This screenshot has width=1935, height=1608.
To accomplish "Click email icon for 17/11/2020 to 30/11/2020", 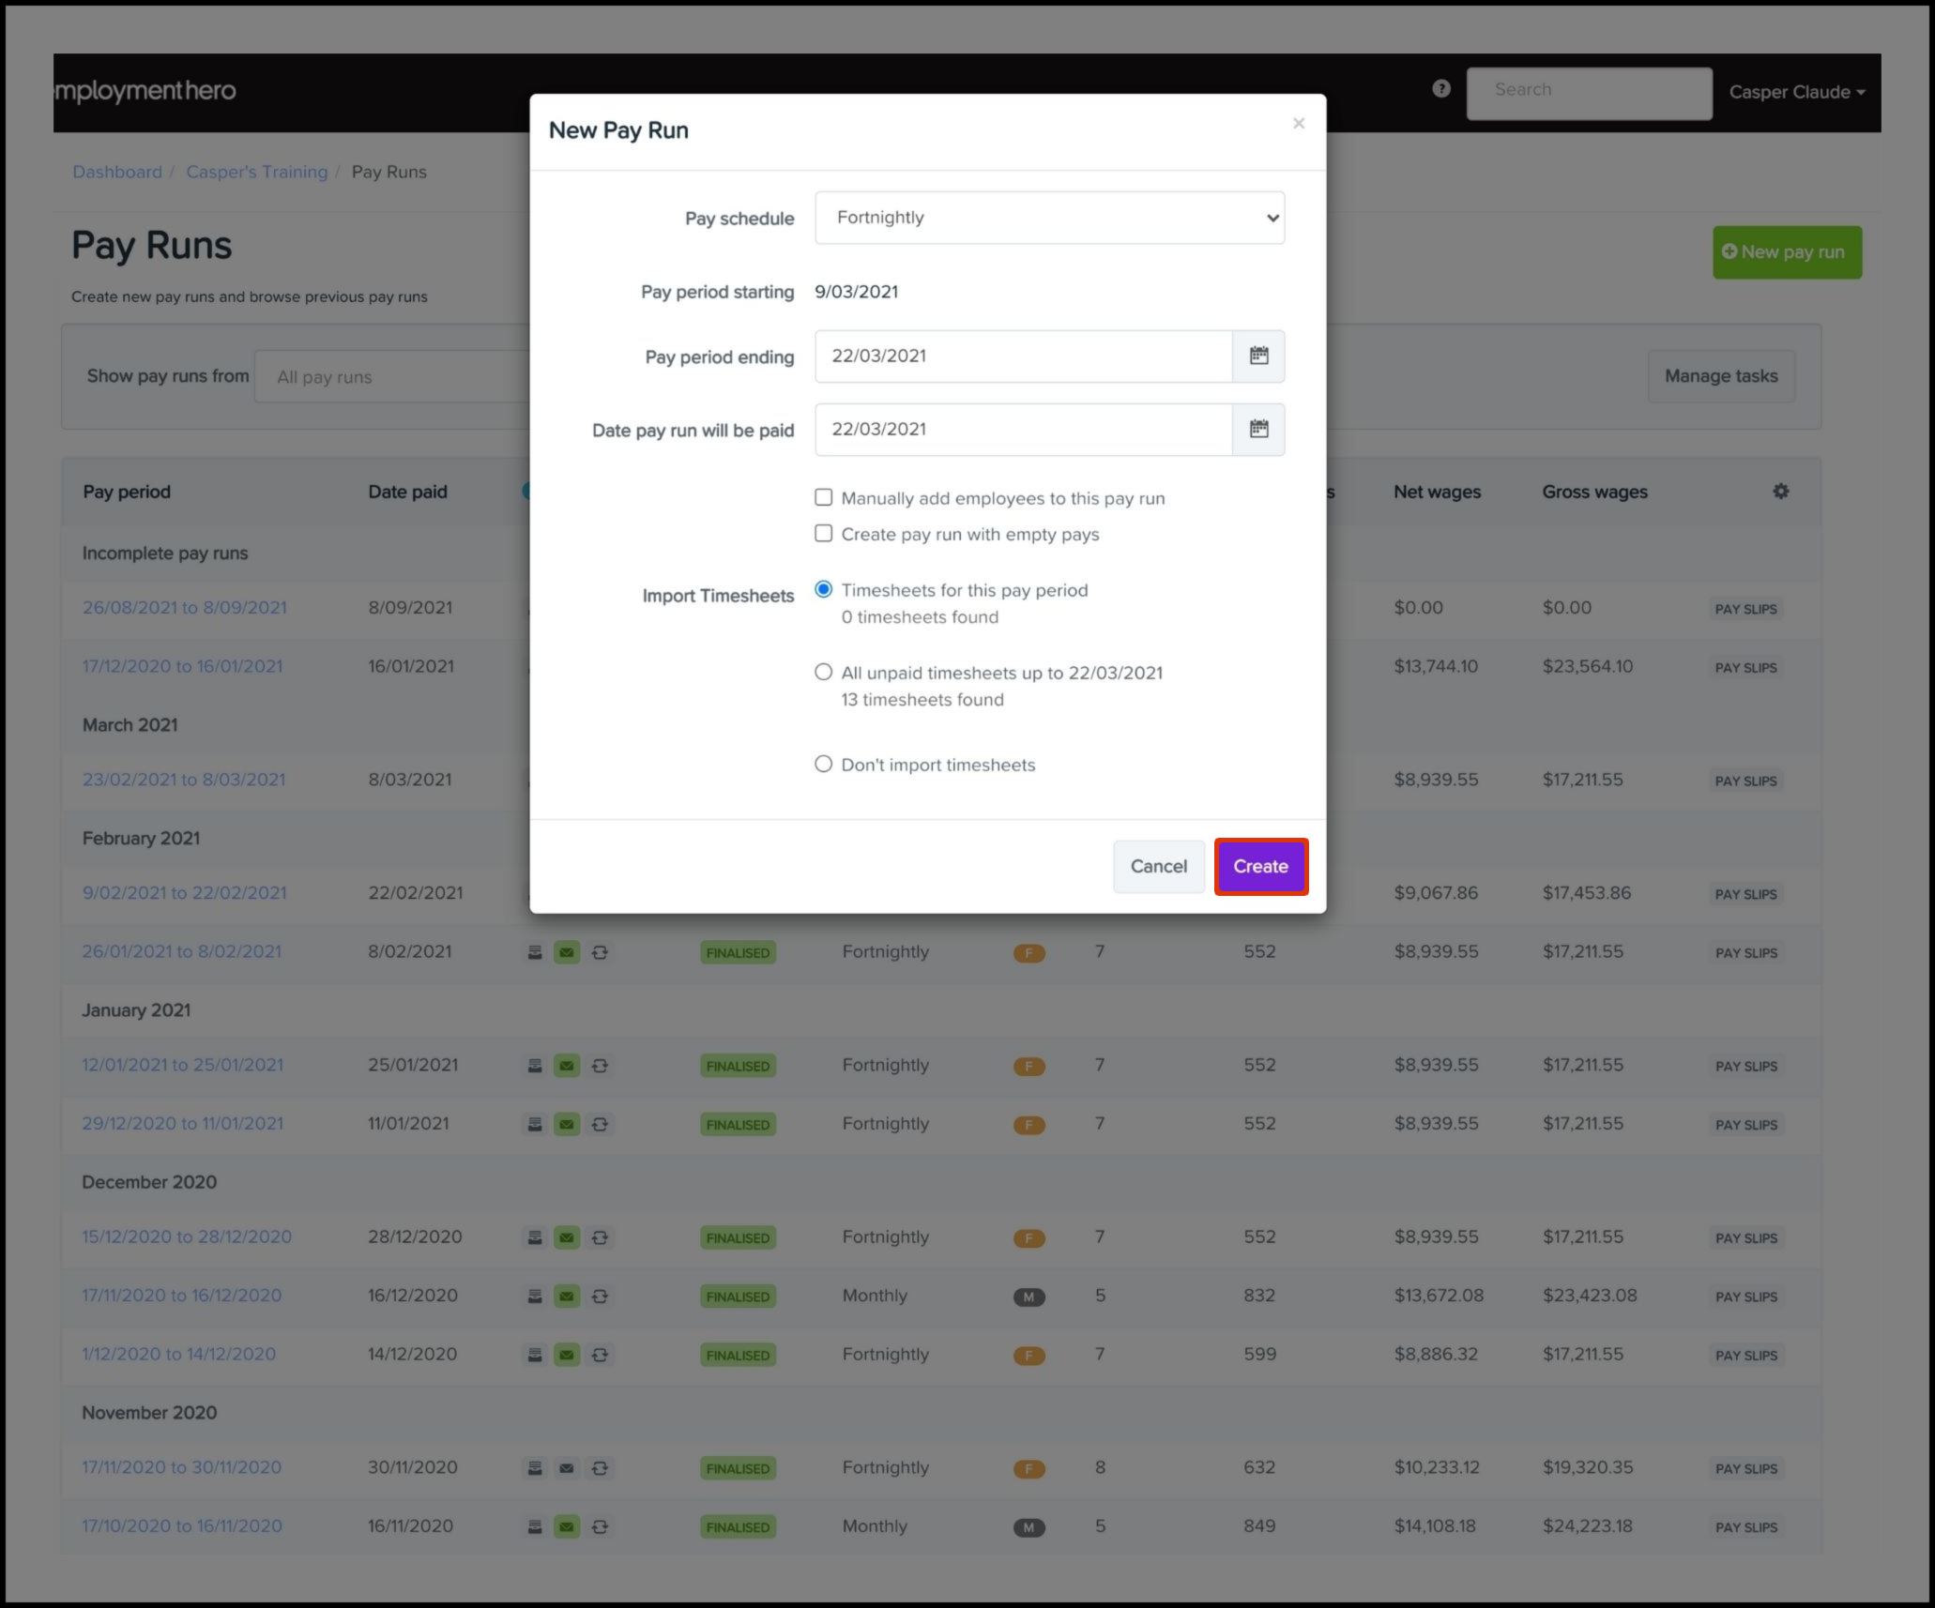I will (x=567, y=1468).
